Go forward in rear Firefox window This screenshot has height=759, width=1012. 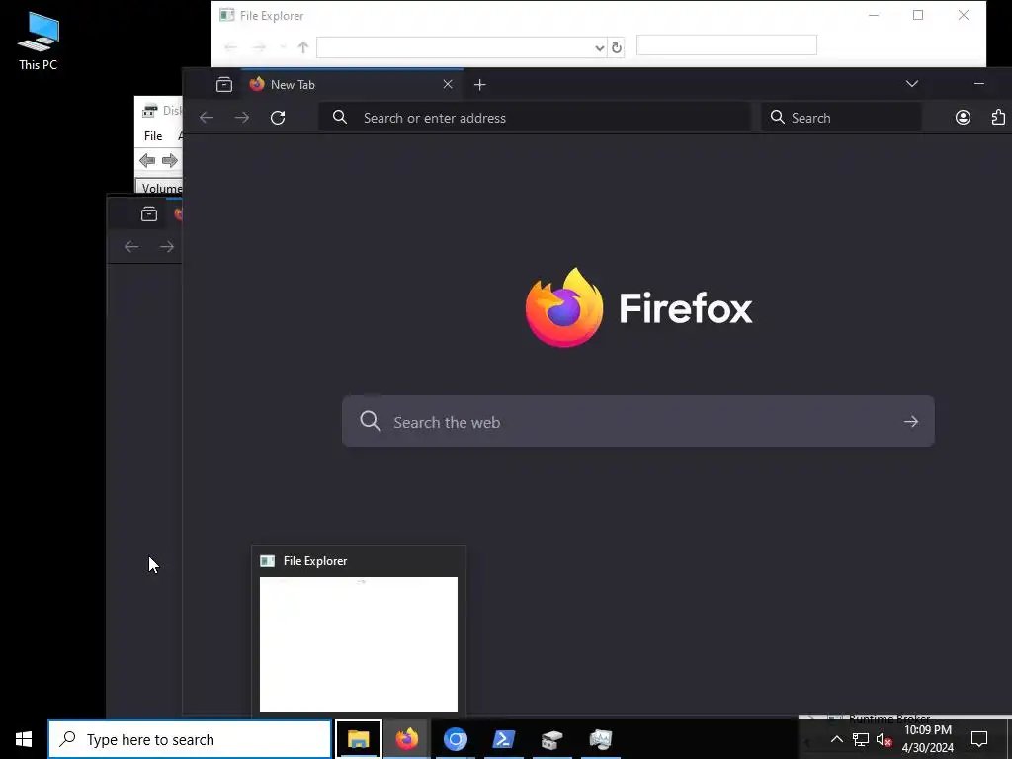(x=166, y=246)
